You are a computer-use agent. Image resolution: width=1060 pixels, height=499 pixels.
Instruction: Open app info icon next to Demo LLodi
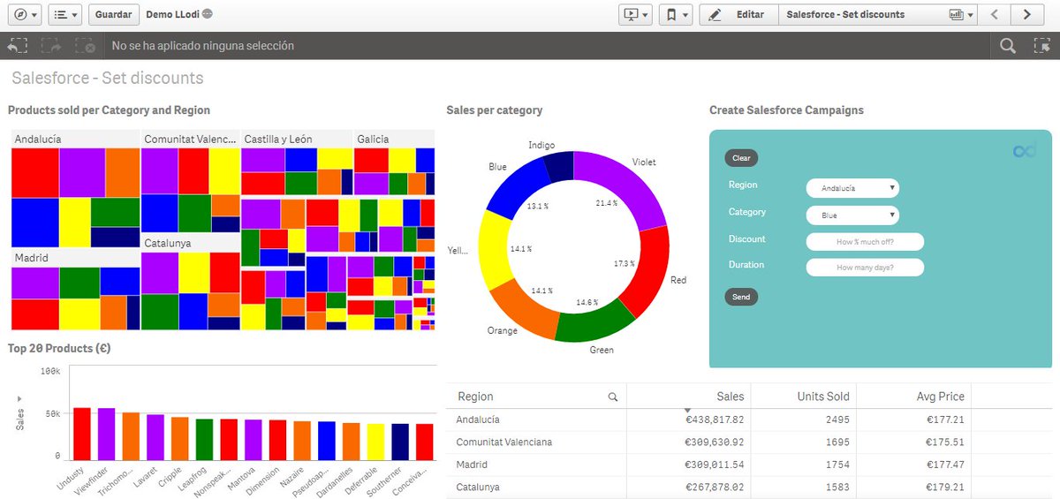coord(208,14)
